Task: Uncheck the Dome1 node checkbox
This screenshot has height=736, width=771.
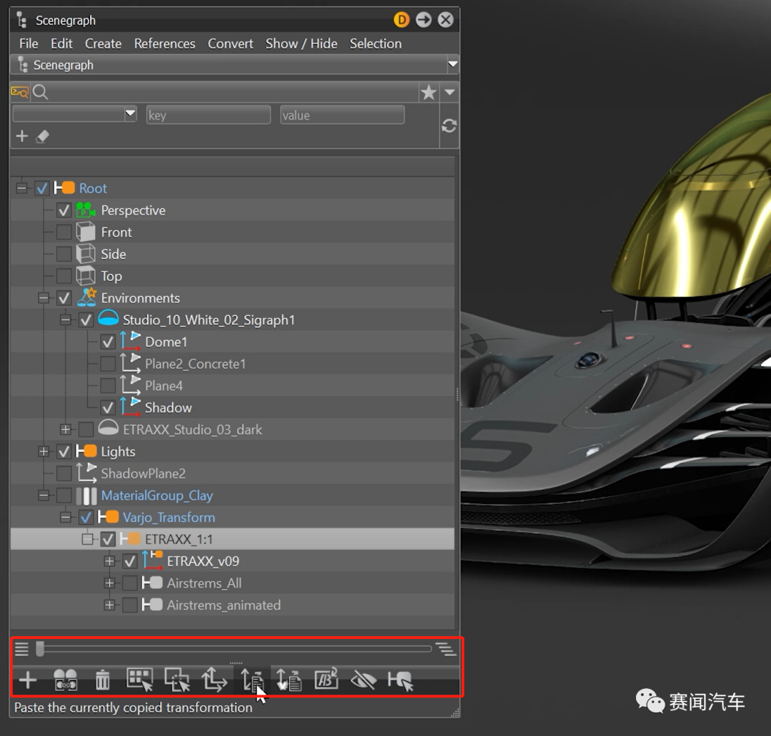Action: coord(108,342)
